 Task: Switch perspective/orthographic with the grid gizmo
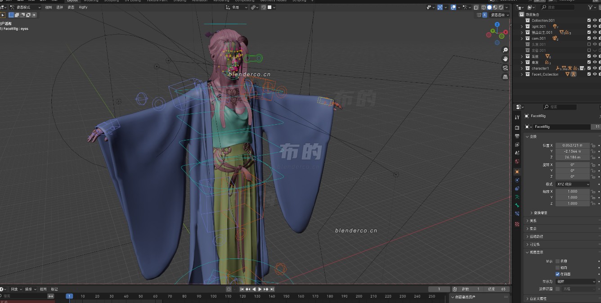[x=505, y=77]
